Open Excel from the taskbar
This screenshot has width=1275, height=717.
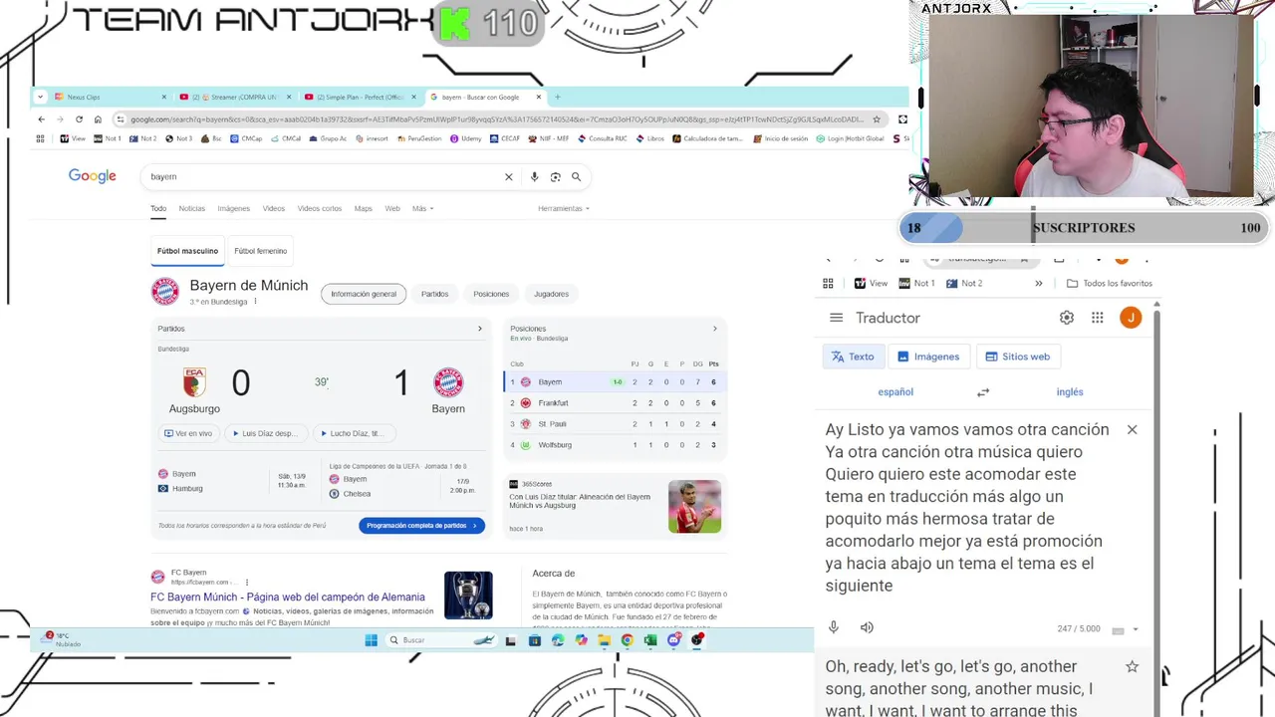pos(650,640)
